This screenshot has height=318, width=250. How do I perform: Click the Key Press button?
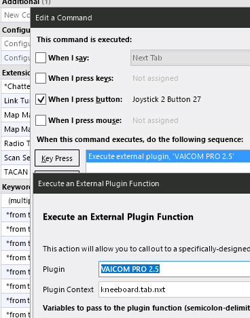[57, 158]
